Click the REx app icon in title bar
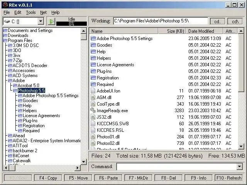247x185 pixels. pos(5,5)
